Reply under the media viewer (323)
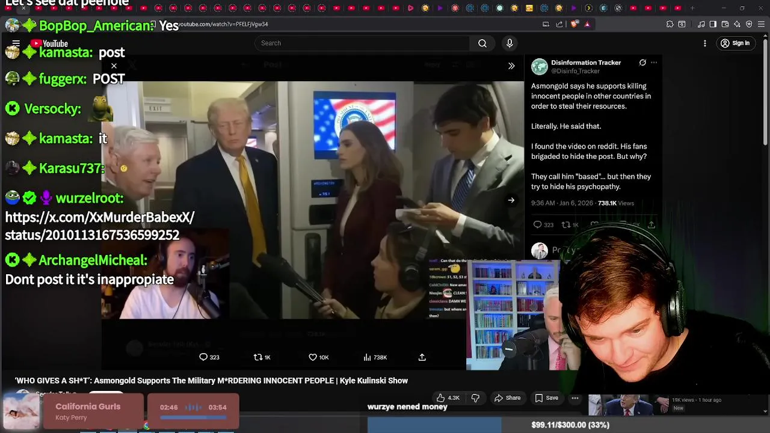770x433 pixels. (209, 357)
